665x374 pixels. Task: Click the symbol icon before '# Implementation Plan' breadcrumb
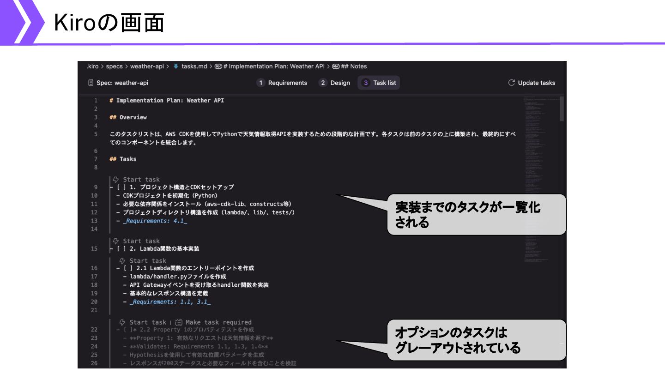[218, 66]
